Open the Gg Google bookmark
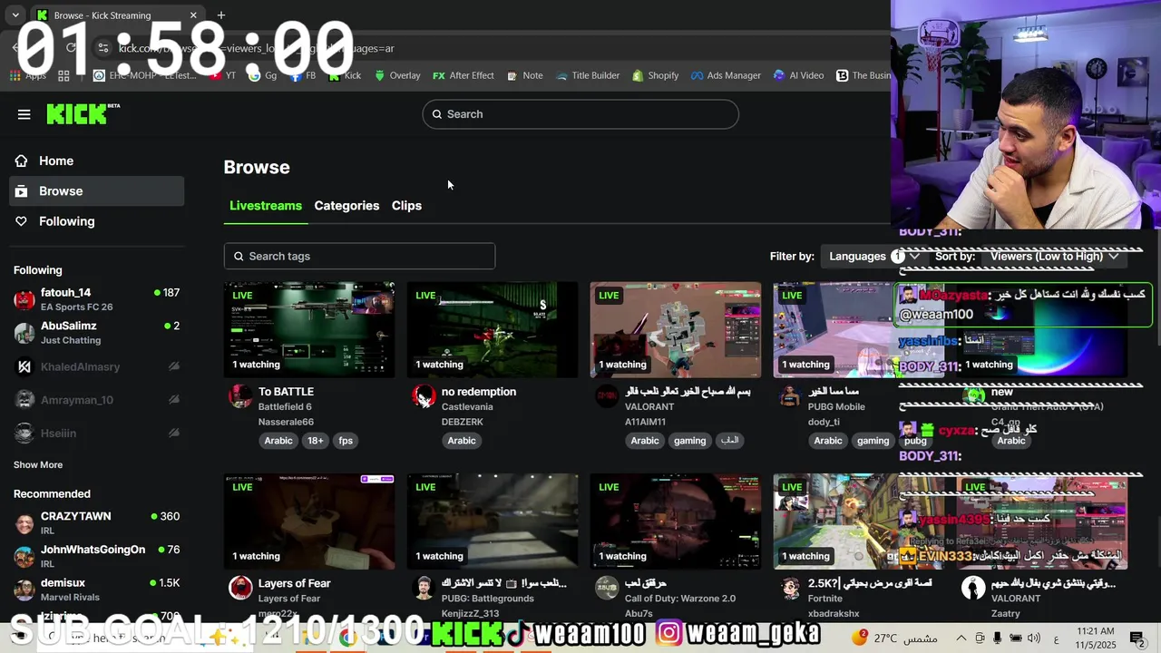The image size is (1161, 653). (x=263, y=75)
